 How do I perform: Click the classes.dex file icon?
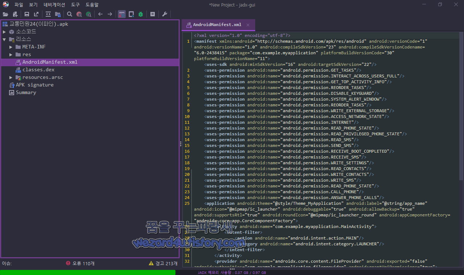click(x=18, y=70)
